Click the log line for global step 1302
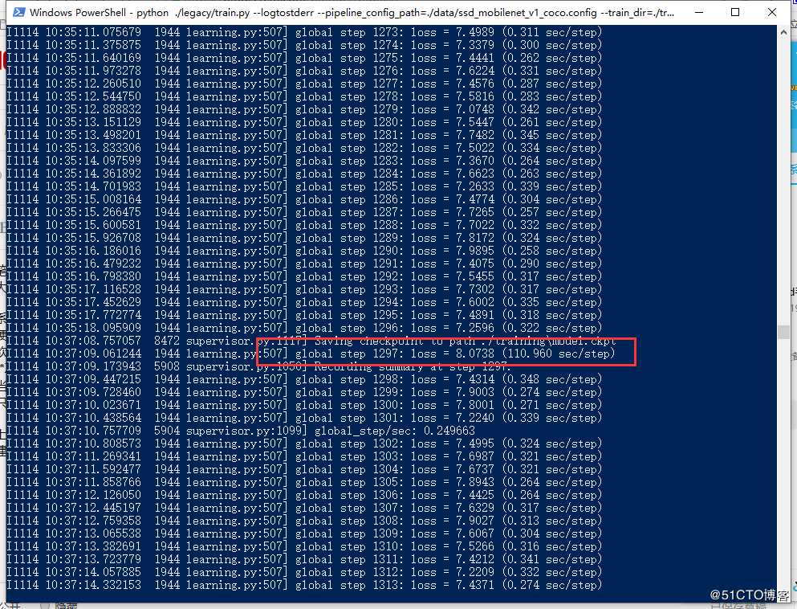The image size is (797, 609). 304,443
